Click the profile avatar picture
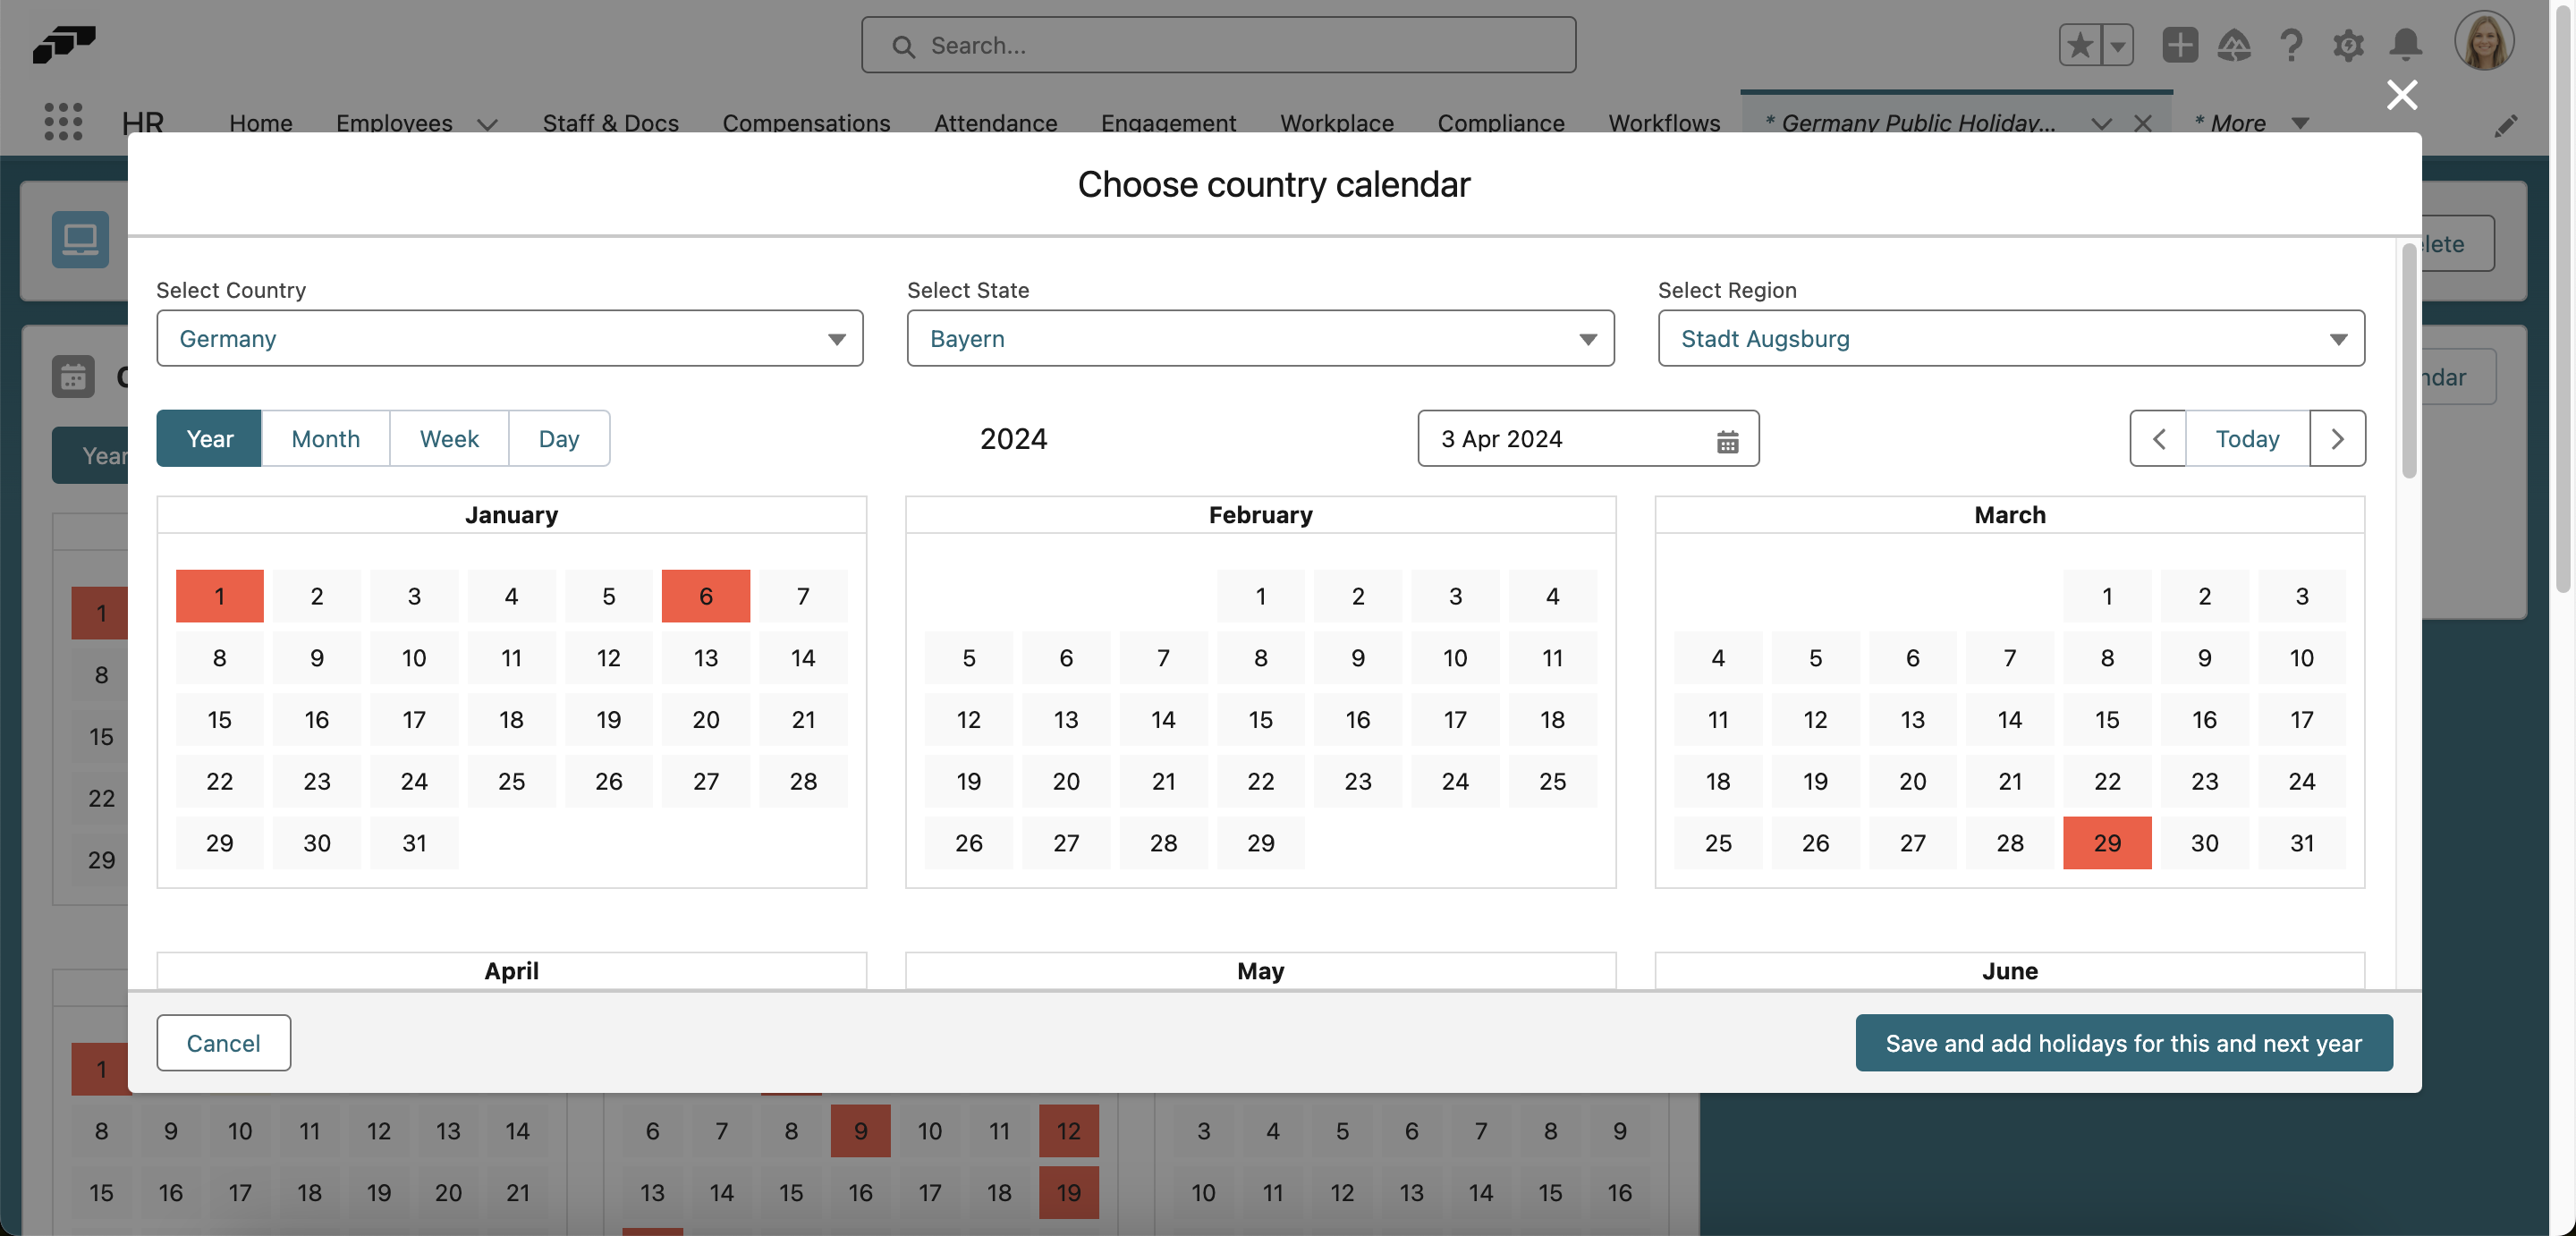 [2486, 41]
